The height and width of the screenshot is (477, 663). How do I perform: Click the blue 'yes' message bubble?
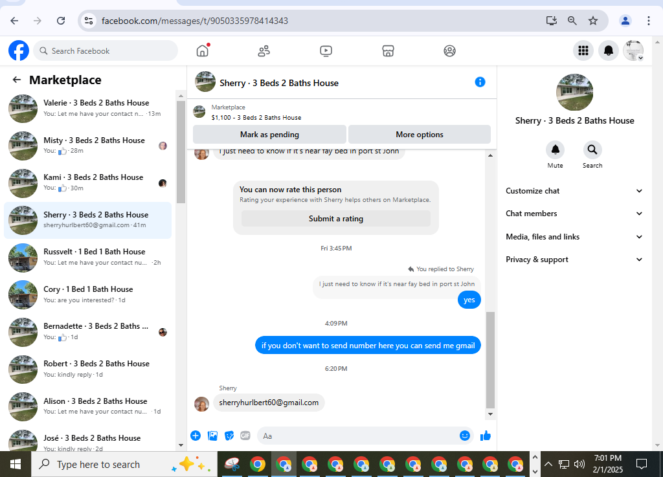coord(469,300)
